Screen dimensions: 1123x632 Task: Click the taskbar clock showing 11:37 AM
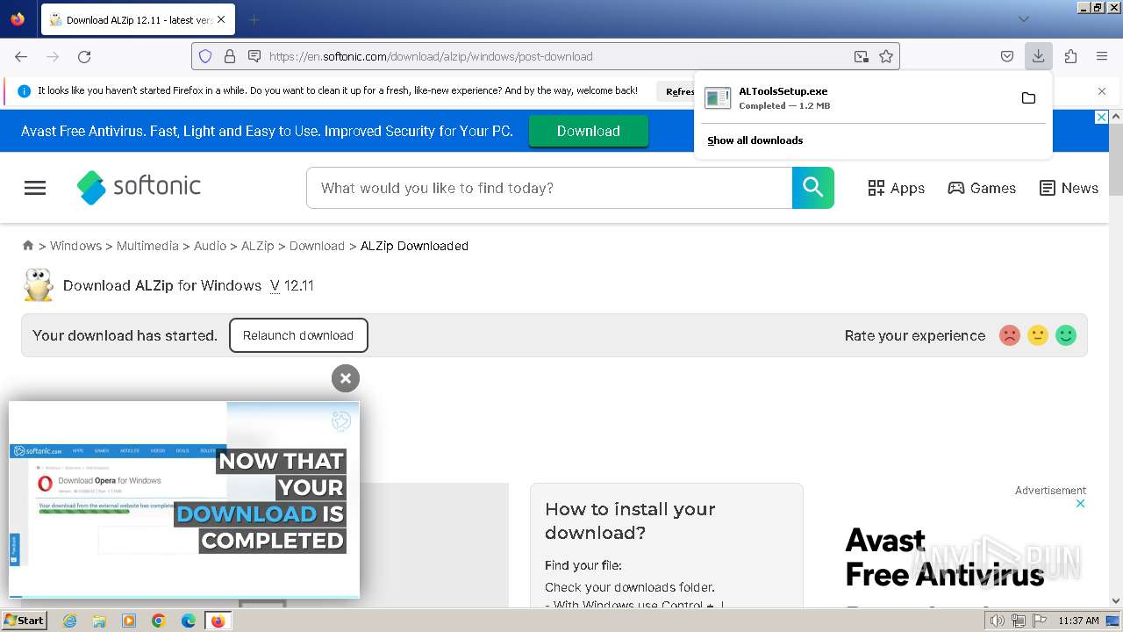point(1078,621)
